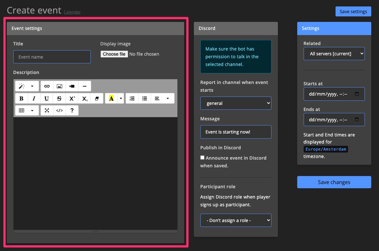Open the Don't assign a role dropdown
The height and width of the screenshot is (251, 379).
pyautogui.click(x=236, y=220)
